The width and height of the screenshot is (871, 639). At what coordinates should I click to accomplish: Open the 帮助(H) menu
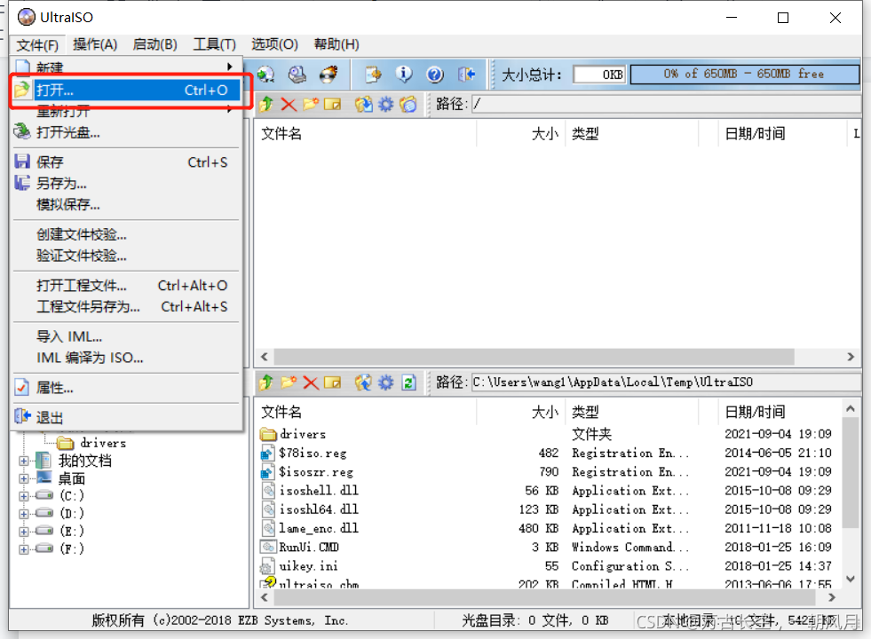pos(337,44)
